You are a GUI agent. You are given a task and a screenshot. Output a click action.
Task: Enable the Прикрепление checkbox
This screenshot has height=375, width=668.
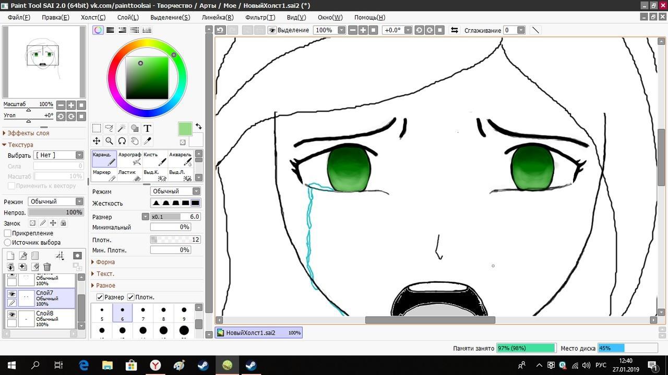tap(8, 233)
